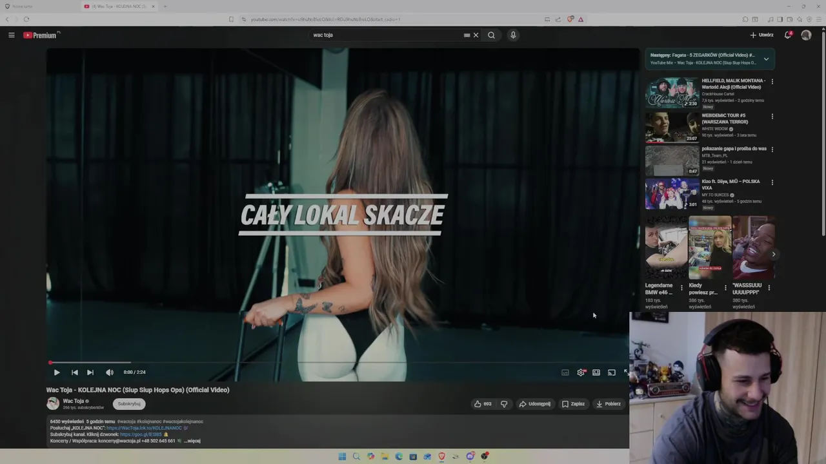Bookmark this page in the address bar
The height and width of the screenshot is (464, 826).
pyautogui.click(x=231, y=19)
